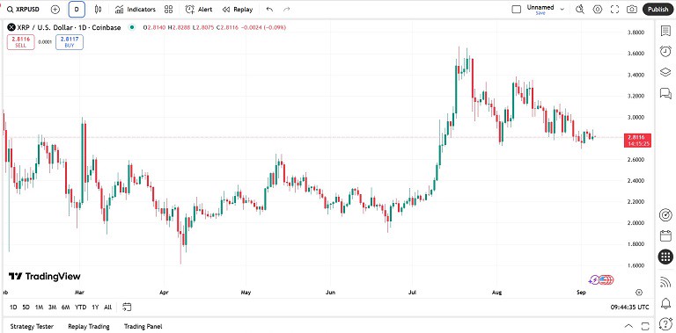Click the add symbol plus icon
Image resolution: width=676 pixels, height=333 pixels.
click(x=55, y=9)
